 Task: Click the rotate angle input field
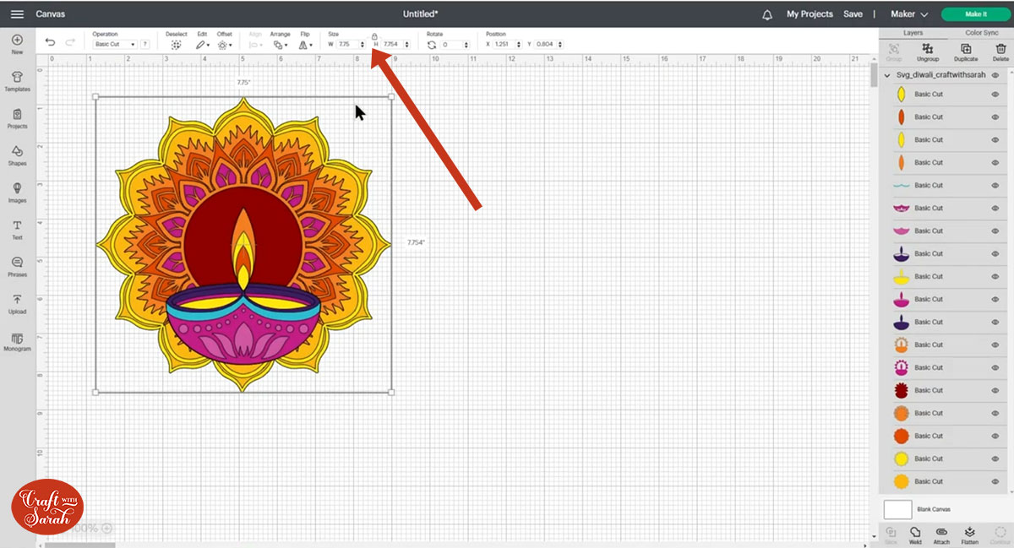pyautogui.click(x=452, y=45)
